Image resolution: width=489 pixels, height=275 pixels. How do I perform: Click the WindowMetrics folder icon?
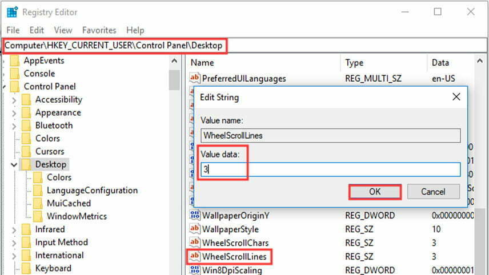(38, 216)
